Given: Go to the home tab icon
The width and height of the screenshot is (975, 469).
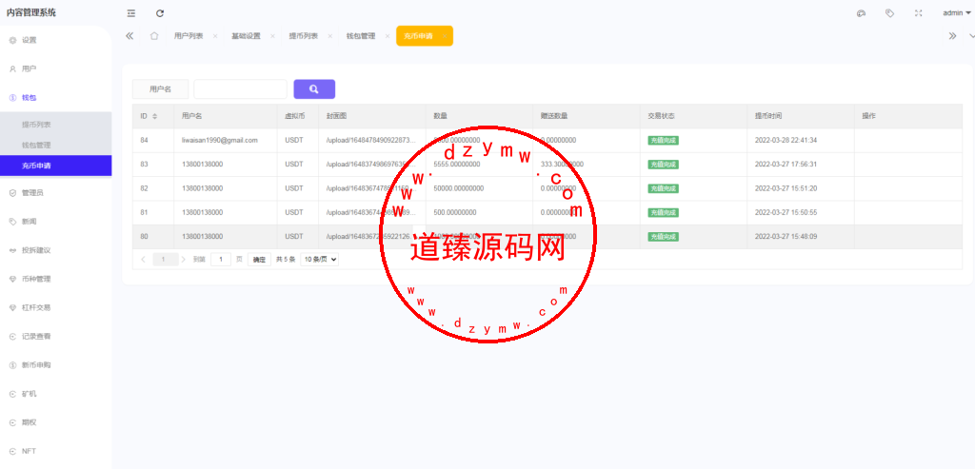Looking at the screenshot, I should coord(153,36).
